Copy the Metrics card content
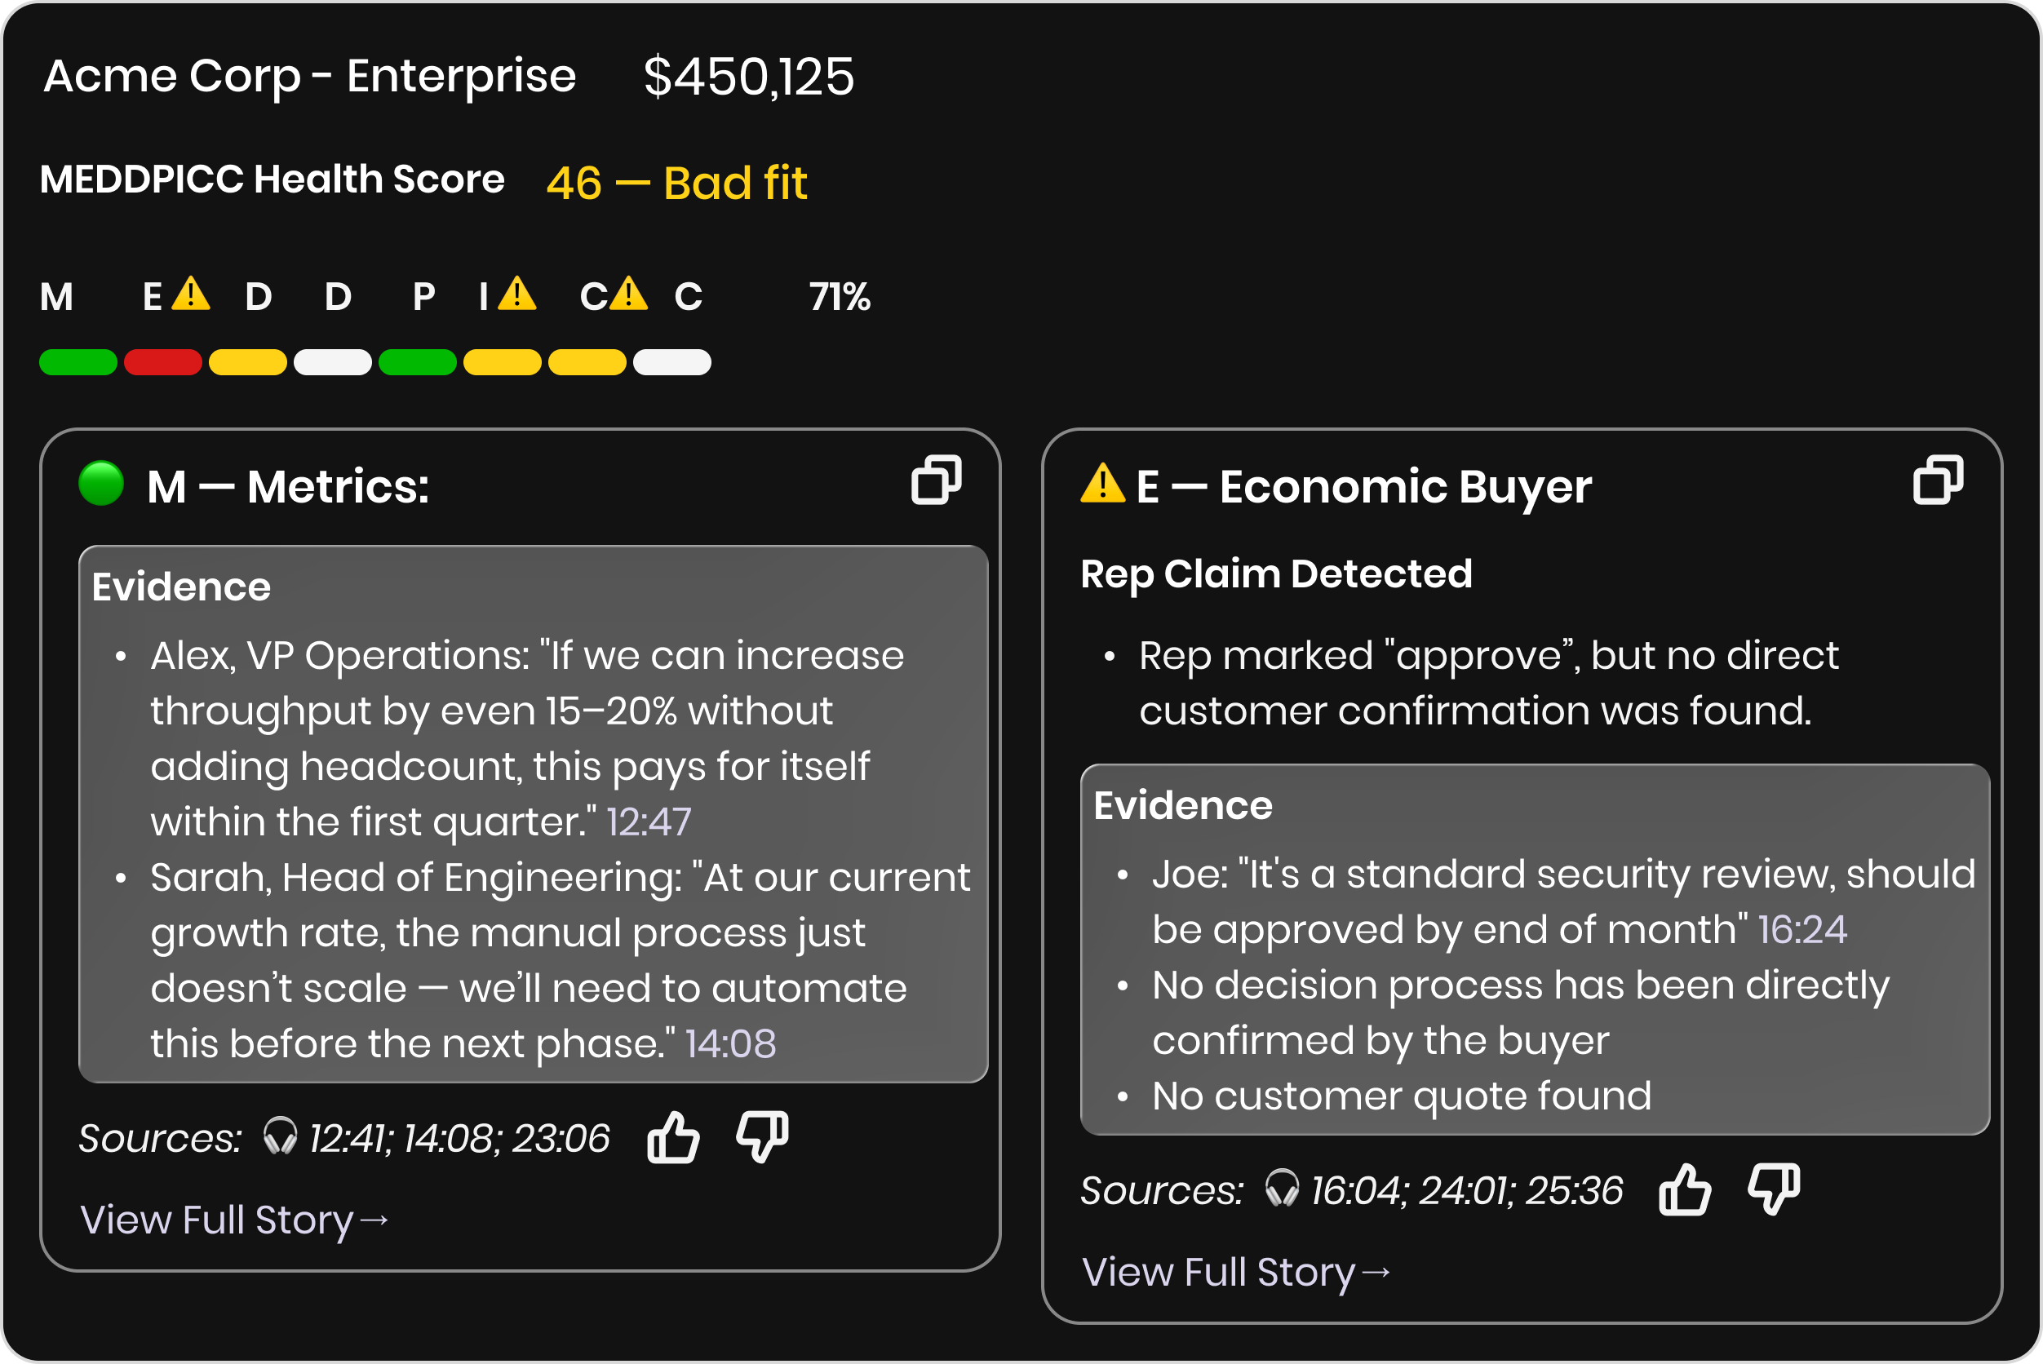2043x1364 pixels. point(936,480)
